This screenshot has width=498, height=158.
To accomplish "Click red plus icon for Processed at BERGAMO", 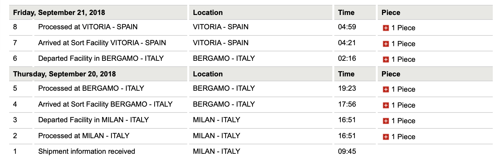I will (x=386, y=89).
